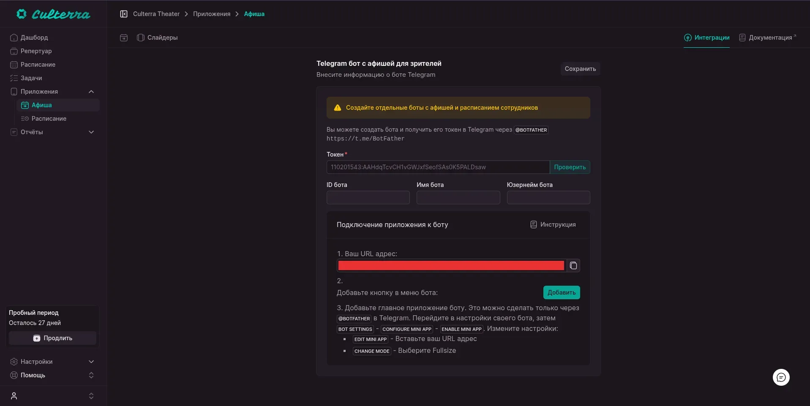Focus the Токен input field

tap(438, 167)
